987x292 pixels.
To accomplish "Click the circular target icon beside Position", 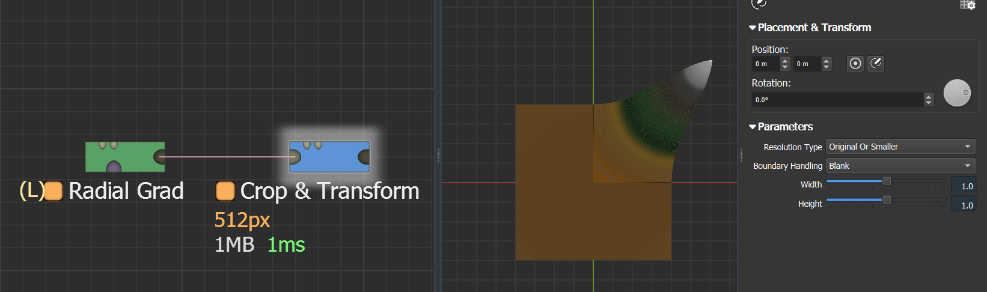I will 855,64.
